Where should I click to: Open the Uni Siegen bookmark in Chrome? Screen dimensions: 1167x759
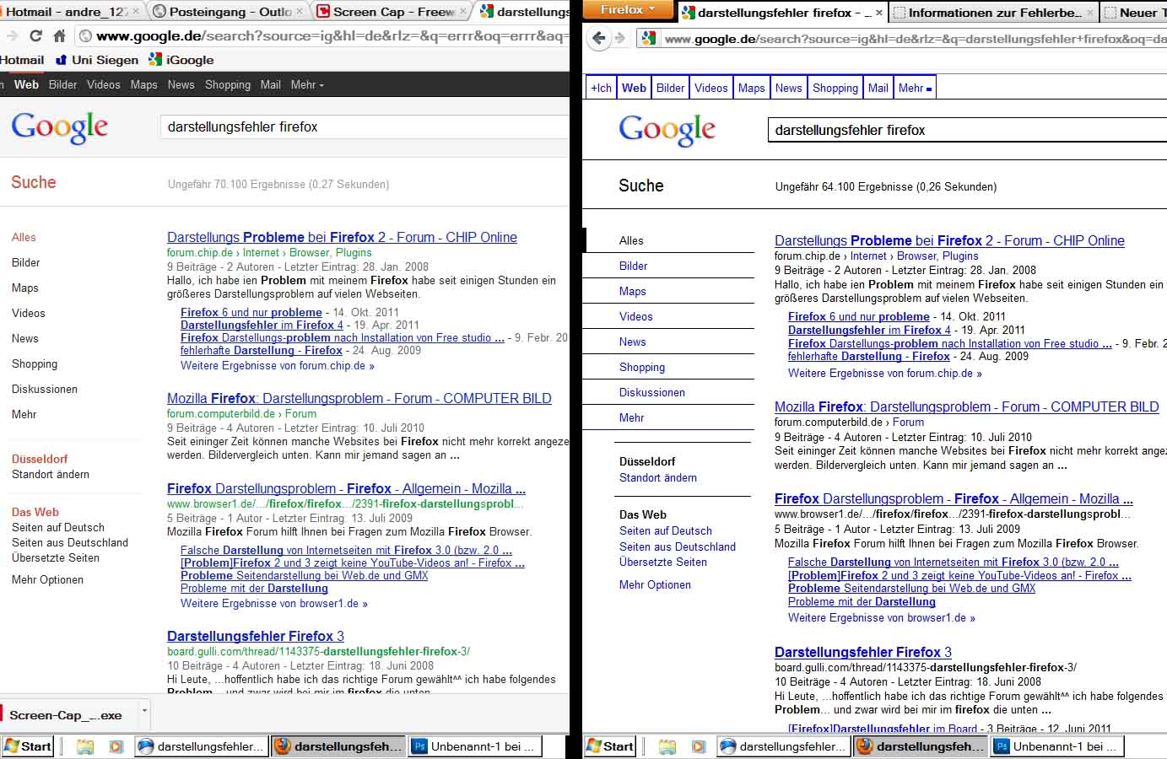click(96, 60)
